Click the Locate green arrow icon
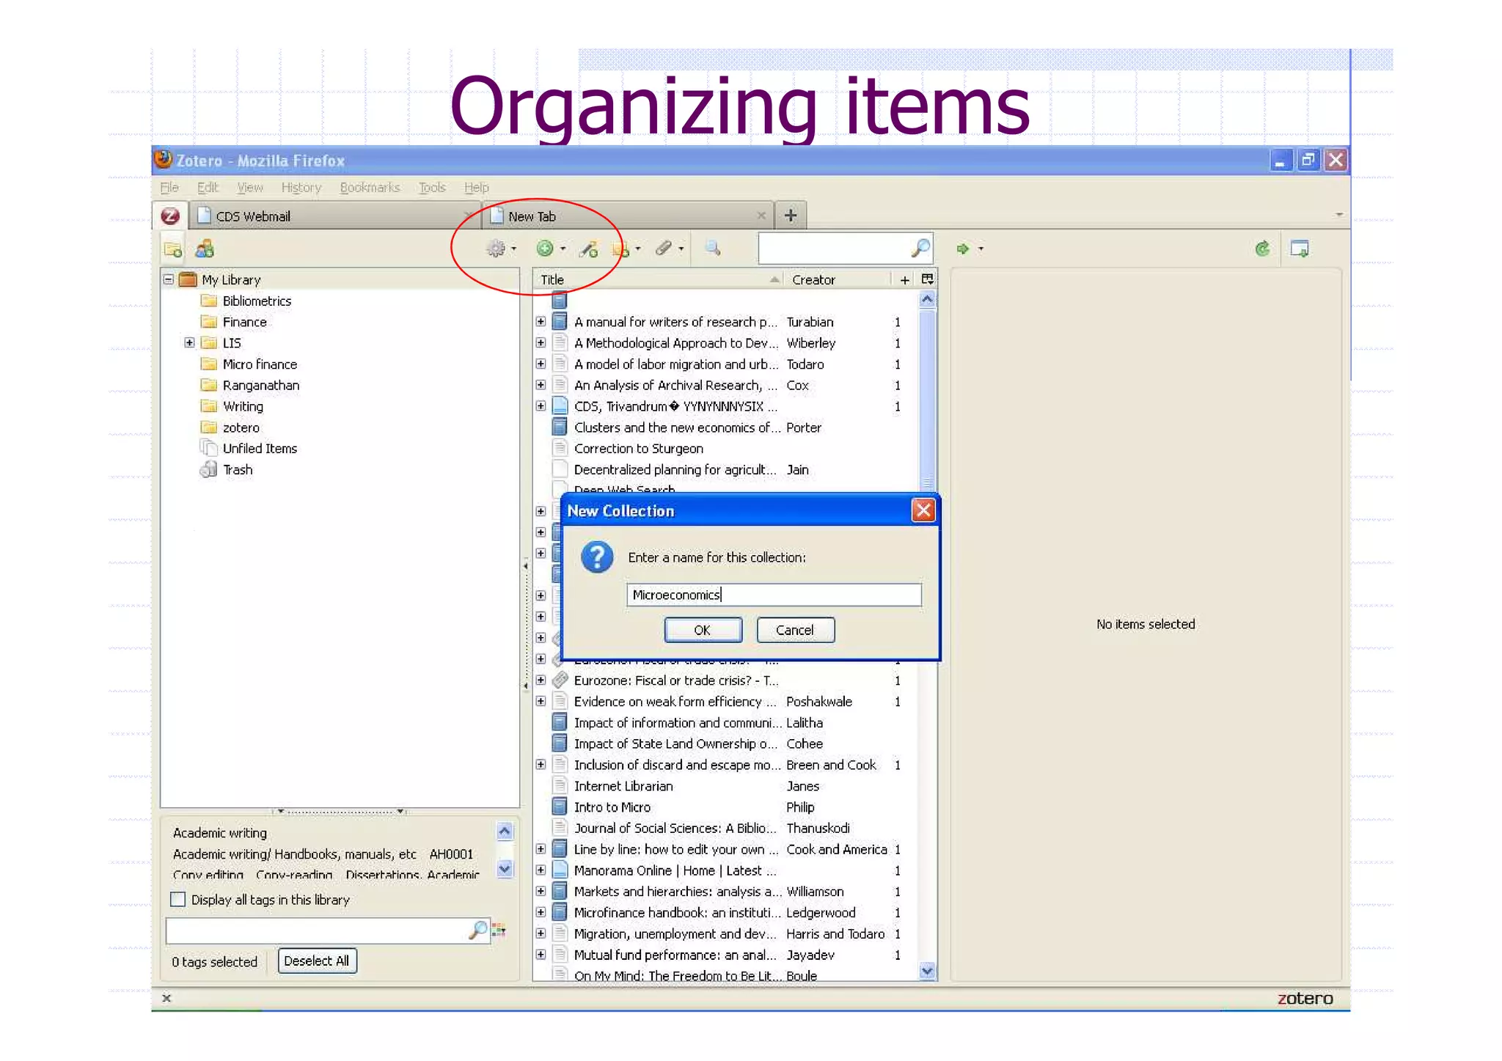The width and height of the screenshot is (1502, 1061). tap(963, 249)
